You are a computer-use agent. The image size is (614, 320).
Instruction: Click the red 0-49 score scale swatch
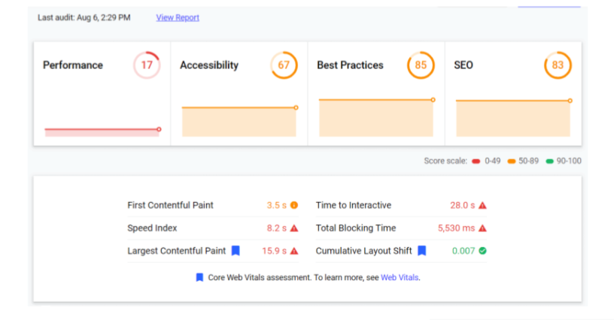click(476, 161)
